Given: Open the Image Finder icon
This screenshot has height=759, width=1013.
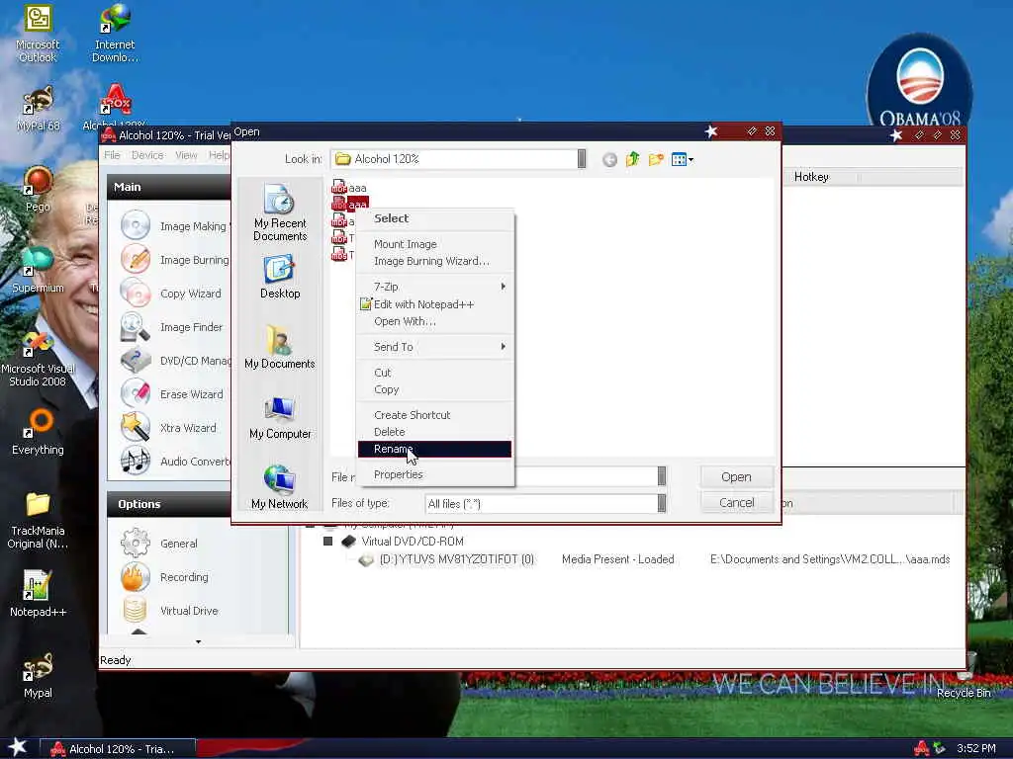Looking at the screenshot, I should (136, 326).
